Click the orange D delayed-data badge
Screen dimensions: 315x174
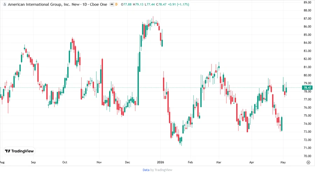pyautogui.click(x=116, y=4)
